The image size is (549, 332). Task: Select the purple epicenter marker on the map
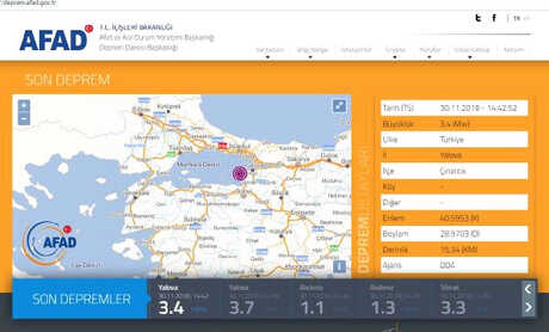(x=240, y=174)
